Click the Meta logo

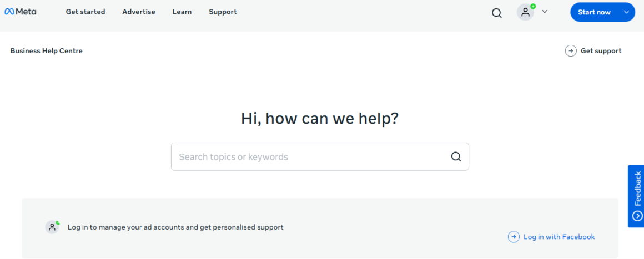[x=21, y=12]
